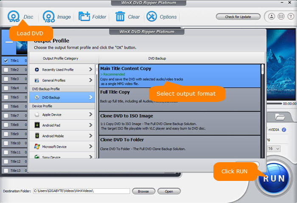Viewport: 297px width, 203px height.
Task: Click the "DVD Backup" column header
Action: click(x=157, y=58)
